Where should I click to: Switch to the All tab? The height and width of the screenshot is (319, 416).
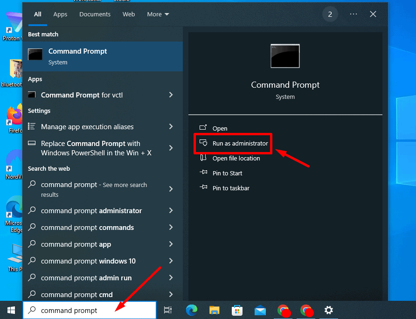pos(38,14)
